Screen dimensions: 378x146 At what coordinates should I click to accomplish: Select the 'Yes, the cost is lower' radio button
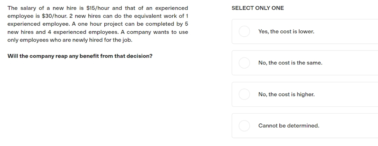tap(244, 31)
